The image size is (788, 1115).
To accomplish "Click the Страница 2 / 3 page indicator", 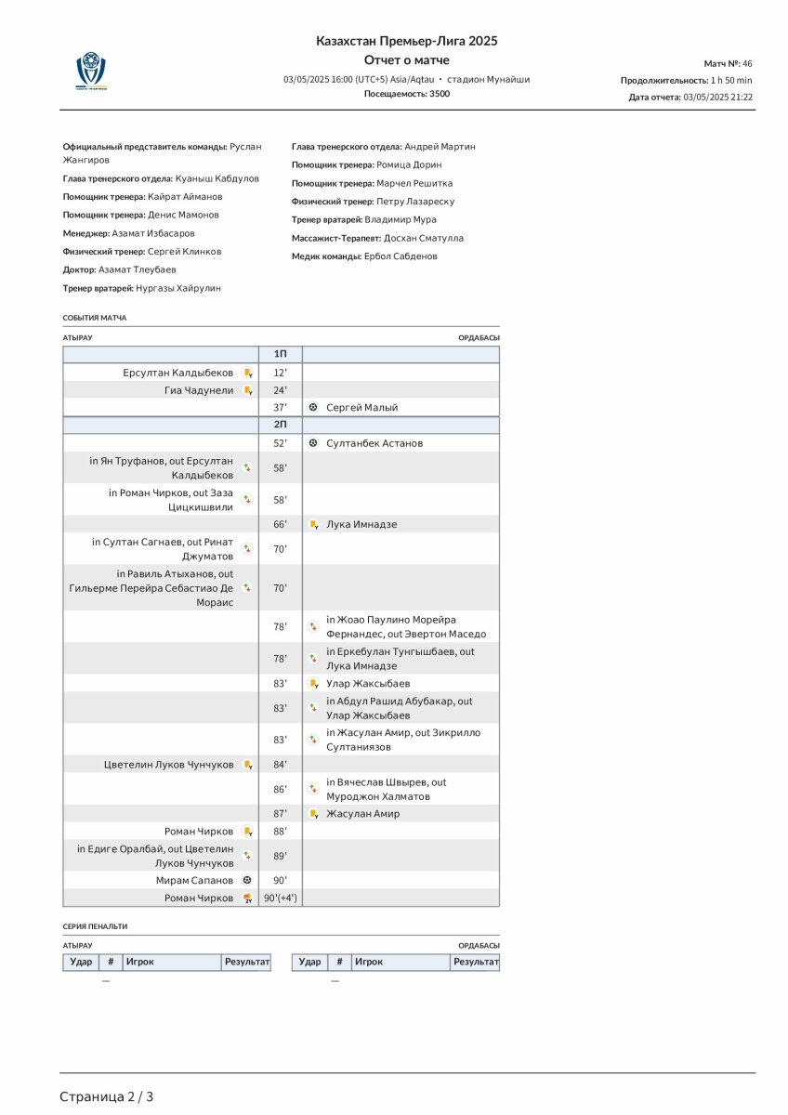I will (x=107, y=1096).
